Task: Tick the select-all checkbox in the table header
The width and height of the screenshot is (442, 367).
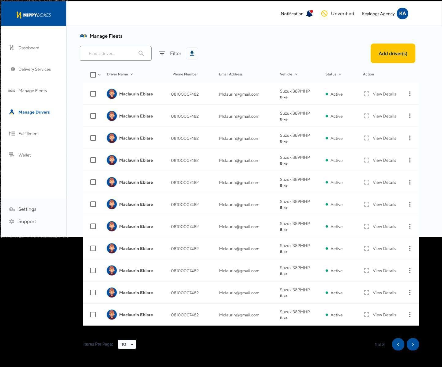Action: point(93,75)
